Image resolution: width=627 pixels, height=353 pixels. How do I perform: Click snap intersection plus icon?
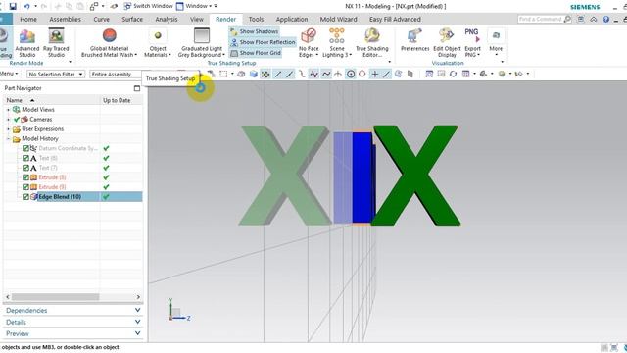coord(374,74)
